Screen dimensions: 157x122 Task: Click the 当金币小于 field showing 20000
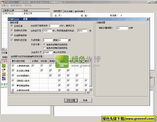(48, 52)
